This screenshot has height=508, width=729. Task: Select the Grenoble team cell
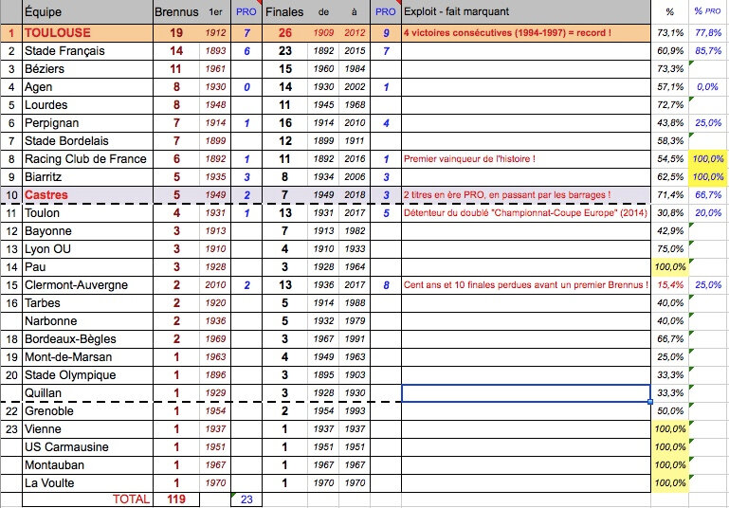point(87,411)
